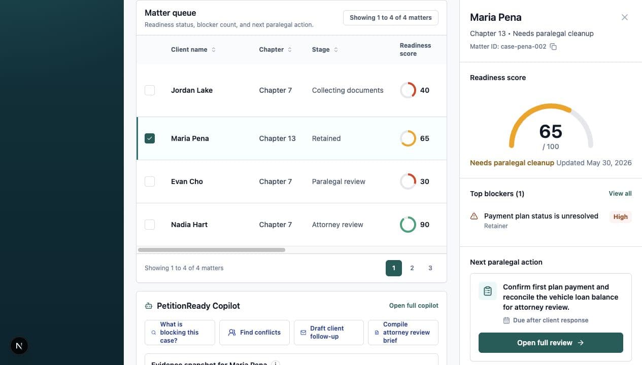Click the Chapter 13 cell

[277, 138]
